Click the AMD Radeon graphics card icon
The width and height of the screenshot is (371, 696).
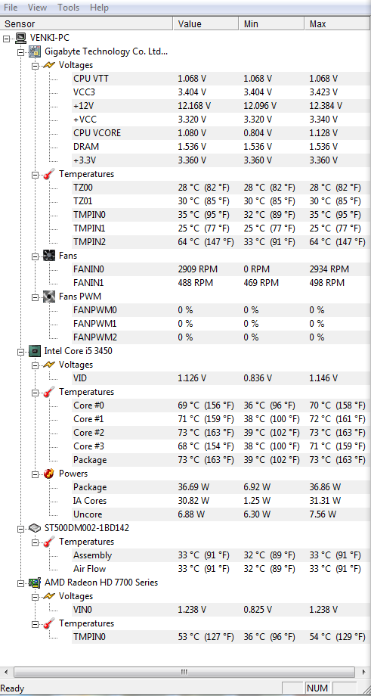pos(35,583)
